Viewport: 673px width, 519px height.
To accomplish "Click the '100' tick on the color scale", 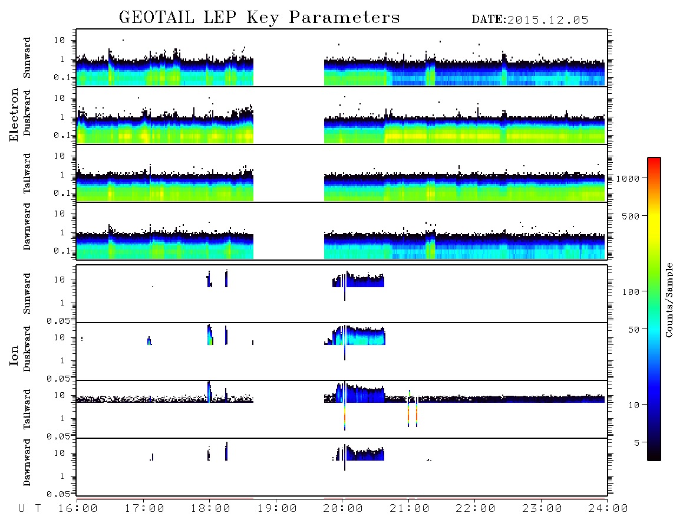I will point(631,292).
